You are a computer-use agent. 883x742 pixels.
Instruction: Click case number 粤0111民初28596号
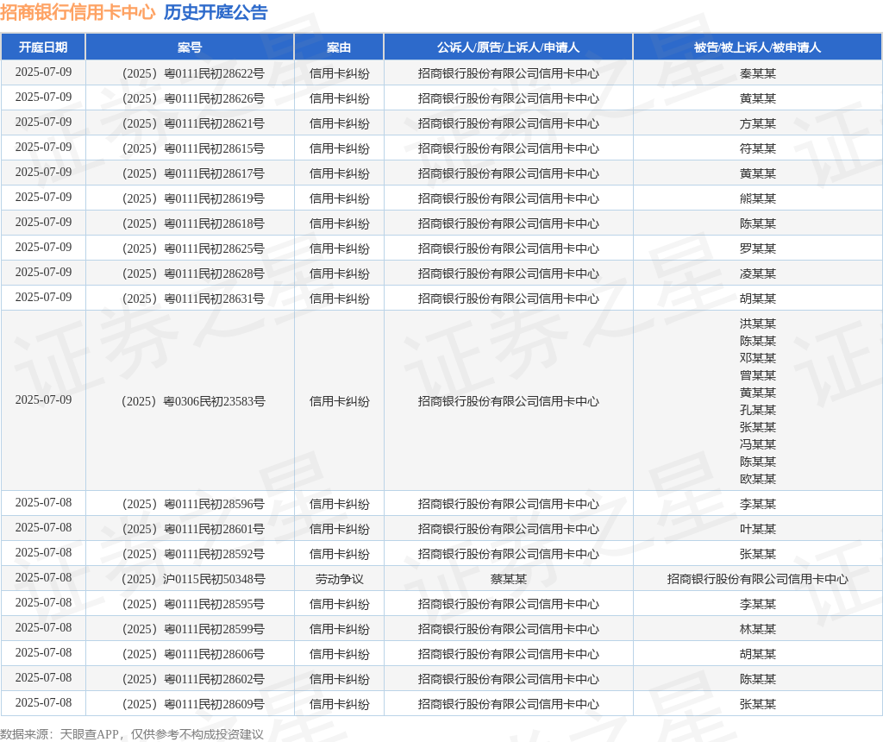click(193, 504)
